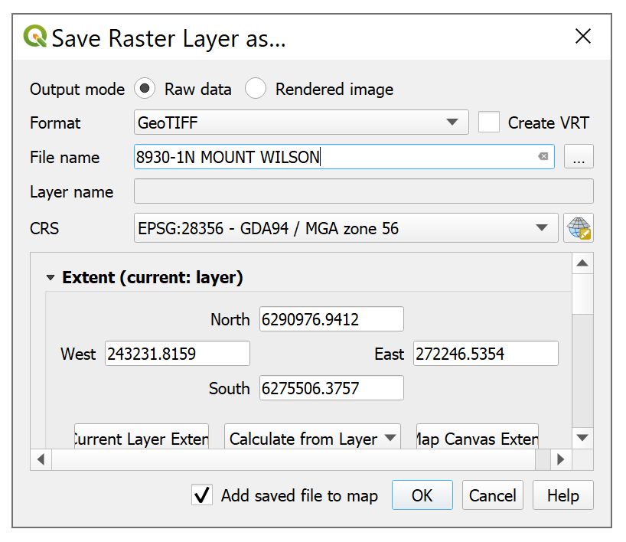
Task: Close the Save Raster Layer dialog
Action: coord(583,36)
